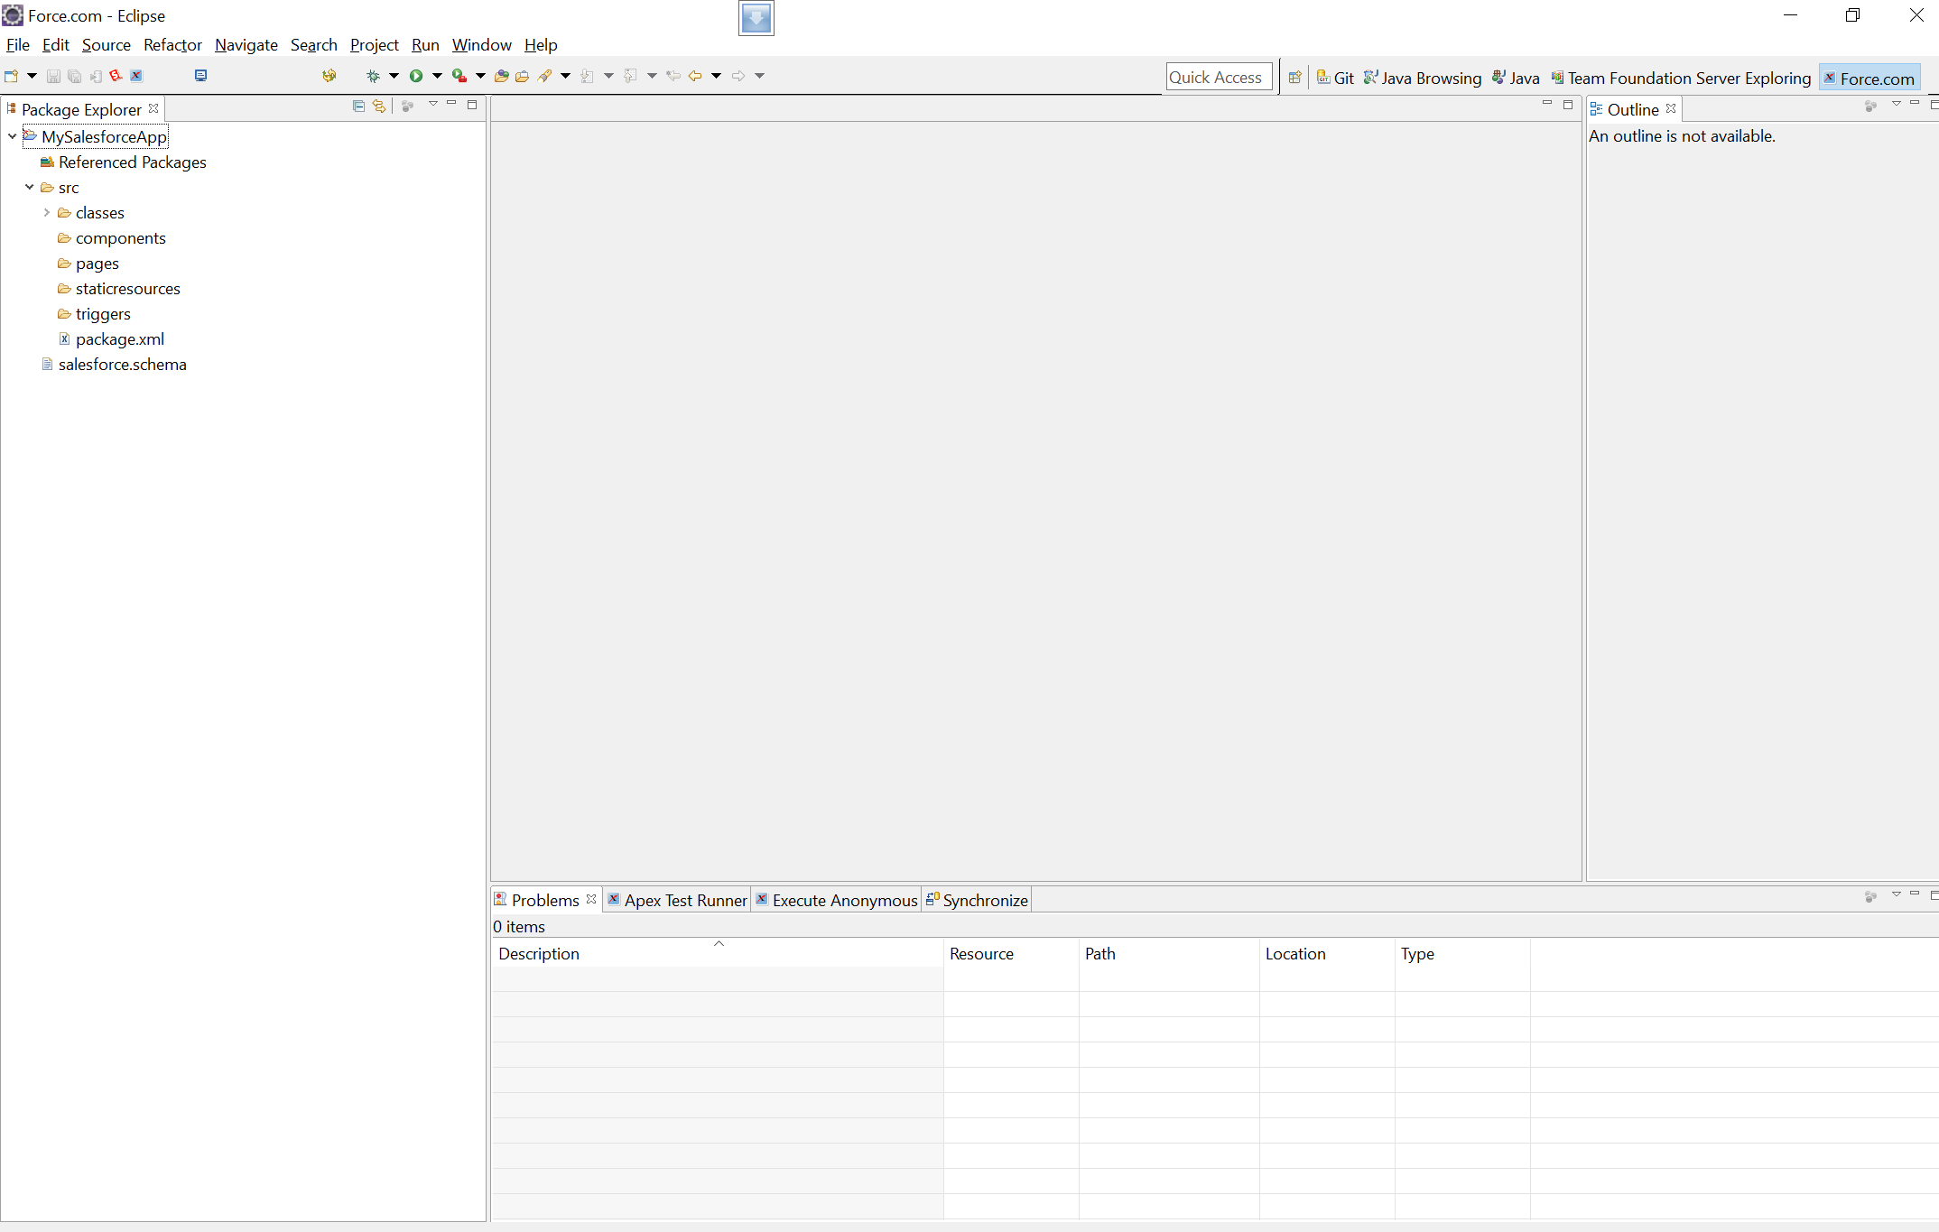Select the components folder
The image size is (1939, 1232).
(111, 238)
